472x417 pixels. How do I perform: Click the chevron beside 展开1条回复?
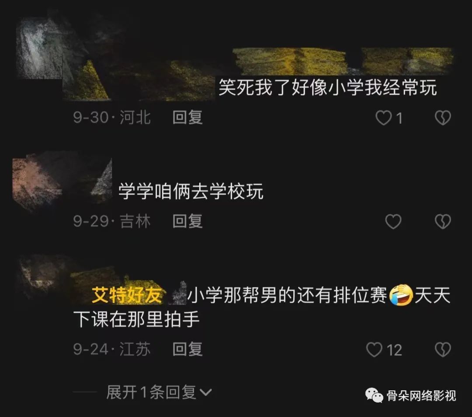(205, 393)
